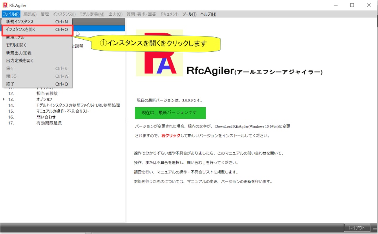Click the red 右クリック text
This screenshot has width=378, height=234.
[171, 135]
